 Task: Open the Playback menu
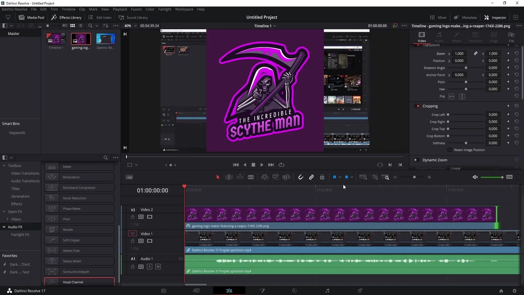tap(120, 9)
